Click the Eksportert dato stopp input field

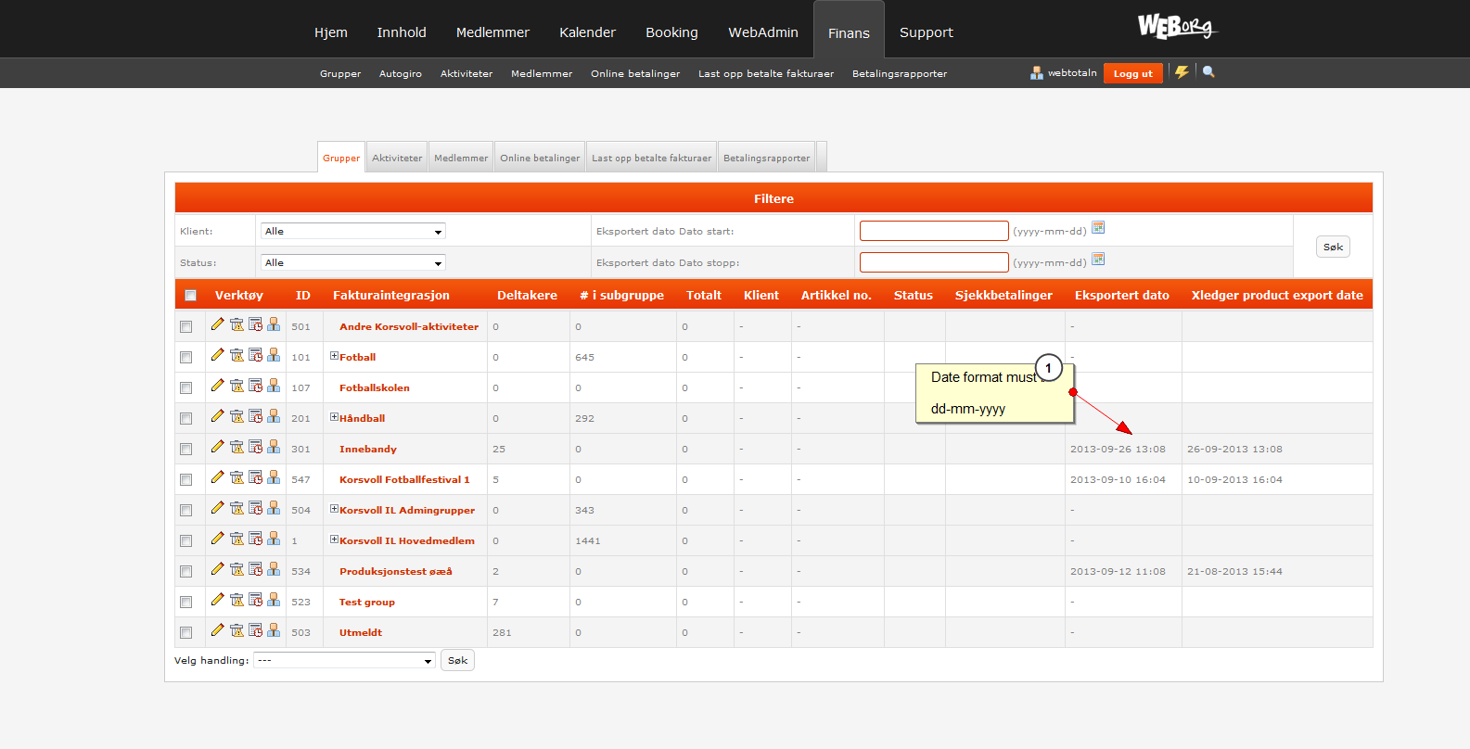pyautogui.click(x=933, y=263)
